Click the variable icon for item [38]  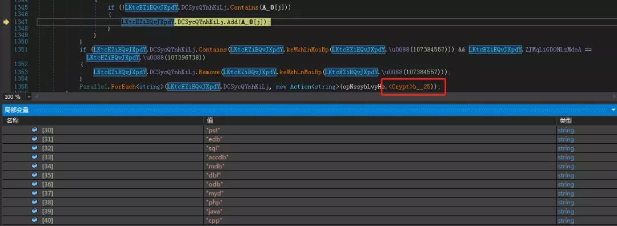[35, 202]
